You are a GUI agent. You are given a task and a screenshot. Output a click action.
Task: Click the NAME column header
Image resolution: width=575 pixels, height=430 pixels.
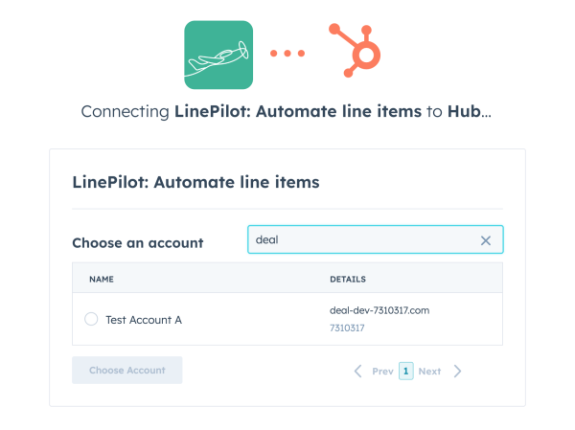tap(102, 280)
